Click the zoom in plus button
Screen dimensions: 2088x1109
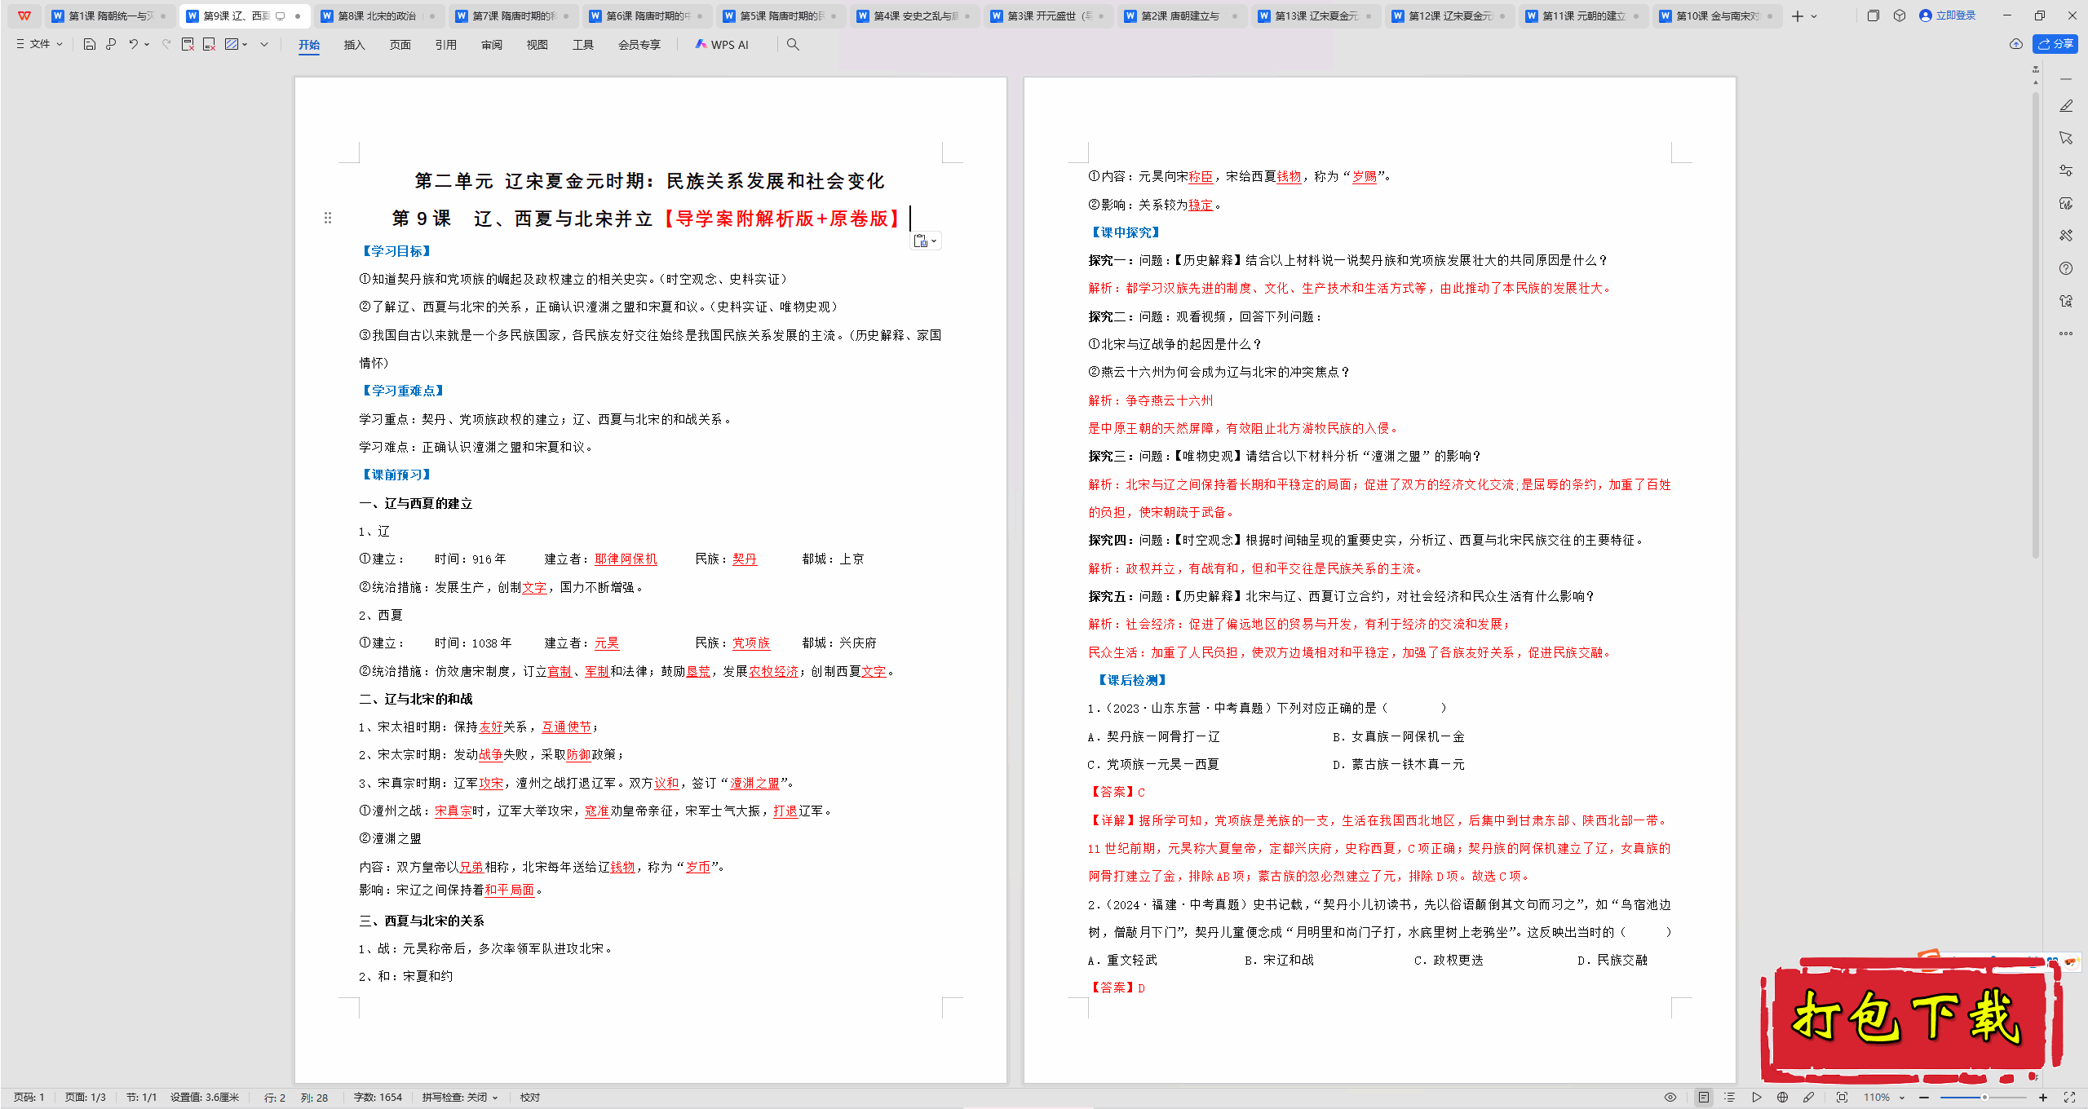2043,1098
